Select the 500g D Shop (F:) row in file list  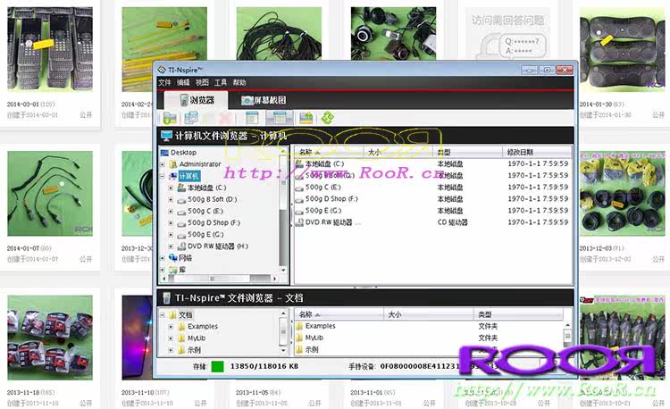tap(433, 199)
